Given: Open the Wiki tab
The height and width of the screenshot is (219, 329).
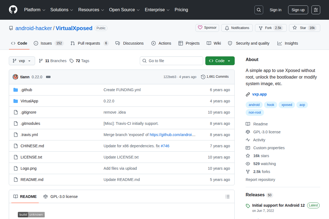Looking at the screenshot, I should click(214, 43).
